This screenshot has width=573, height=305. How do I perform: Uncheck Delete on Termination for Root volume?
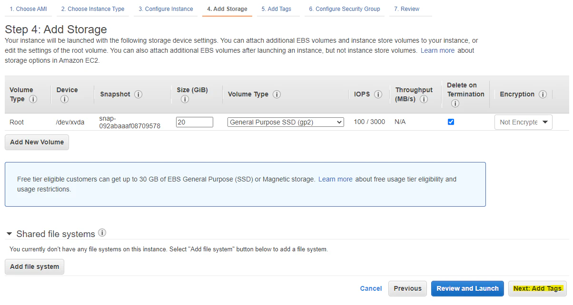[x=451, y=122]
